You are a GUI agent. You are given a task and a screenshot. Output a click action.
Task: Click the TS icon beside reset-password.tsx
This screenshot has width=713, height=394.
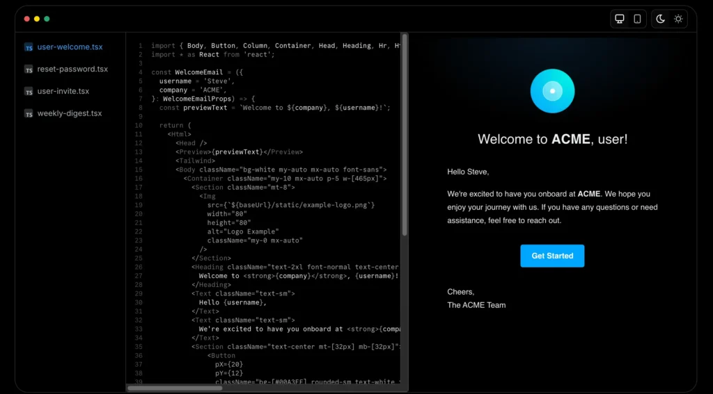tap(29, 69)
